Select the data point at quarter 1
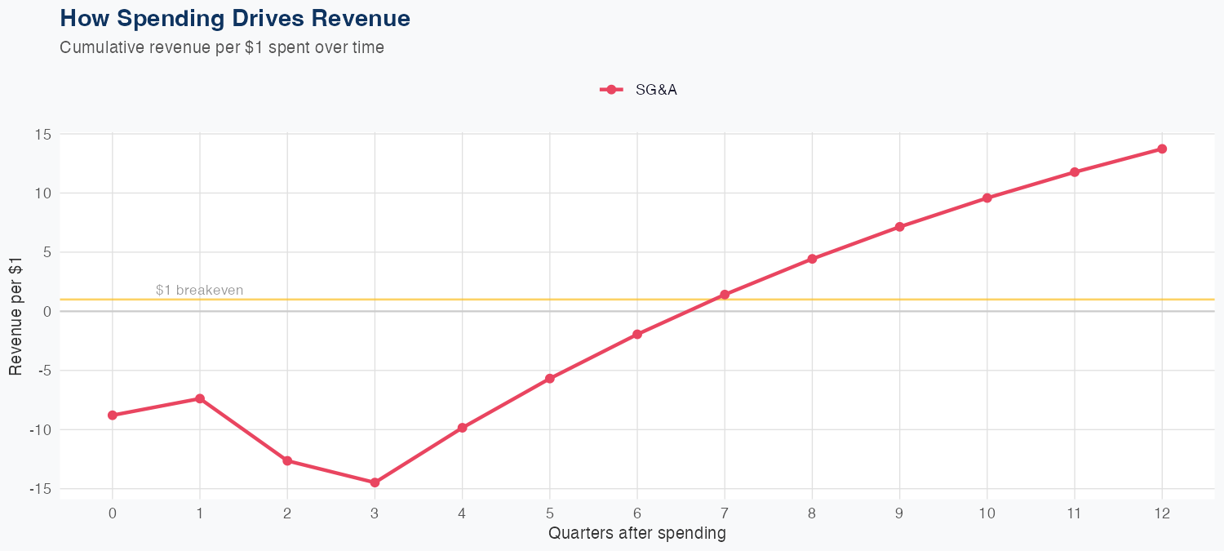1224x551 pixels. click(200, 398)
